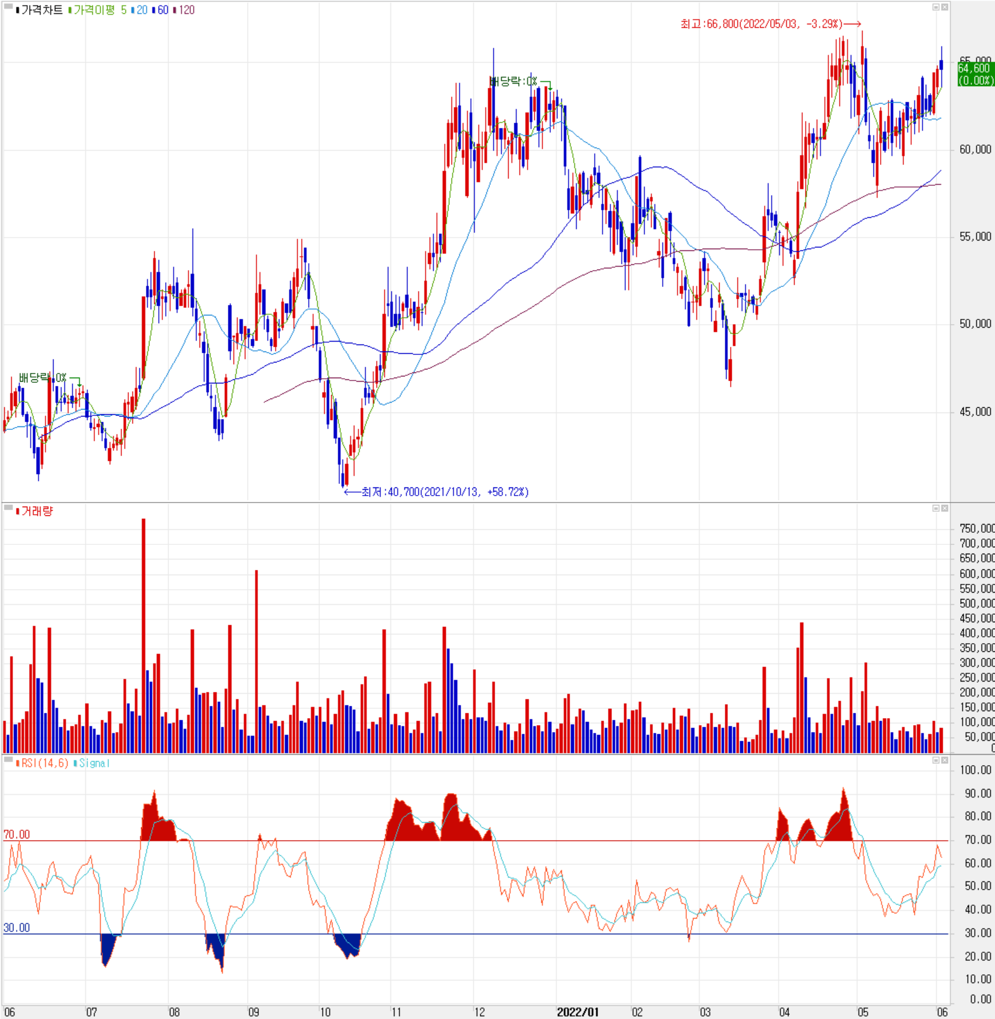Click the 70.00 RSI overbought label

coord(17,835)
